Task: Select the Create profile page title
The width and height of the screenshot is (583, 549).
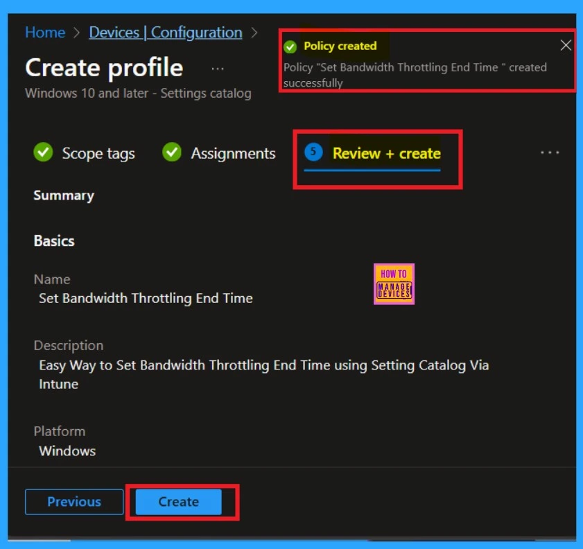Action: (104, 68)
